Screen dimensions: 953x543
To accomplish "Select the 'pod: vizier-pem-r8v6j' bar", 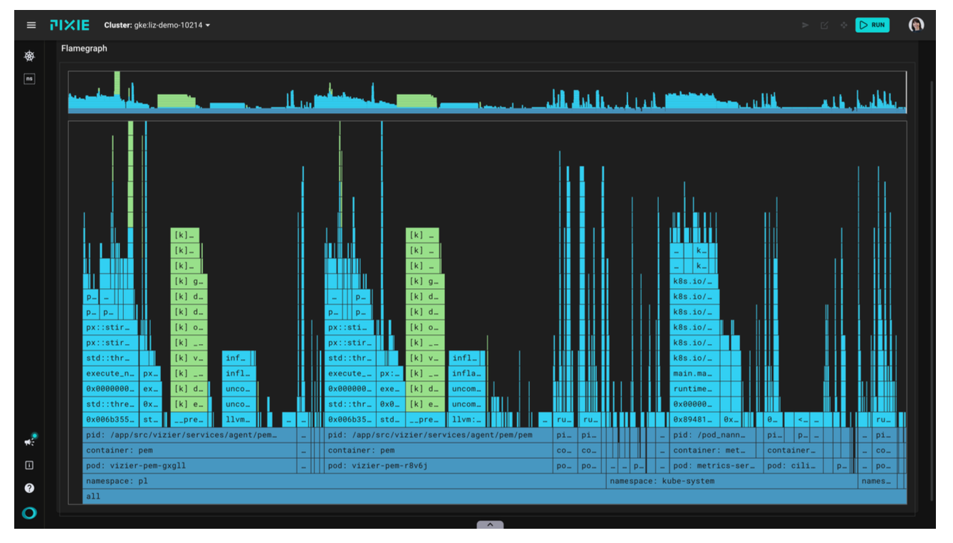I will (439, 466).
